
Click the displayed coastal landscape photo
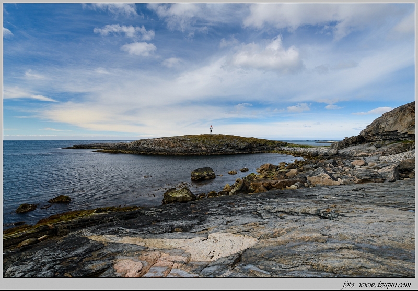pos(209,140)
